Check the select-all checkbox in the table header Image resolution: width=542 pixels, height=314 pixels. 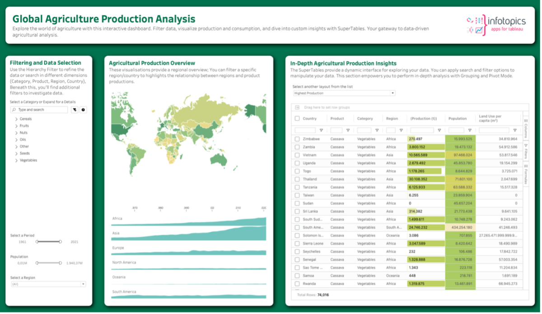[x=297, y=118]
